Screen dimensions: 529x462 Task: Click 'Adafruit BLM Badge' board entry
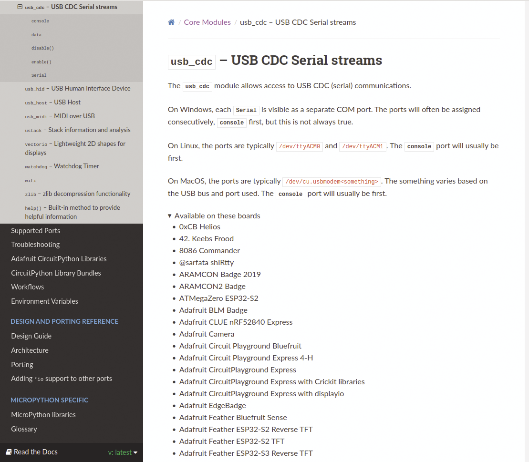213,310
